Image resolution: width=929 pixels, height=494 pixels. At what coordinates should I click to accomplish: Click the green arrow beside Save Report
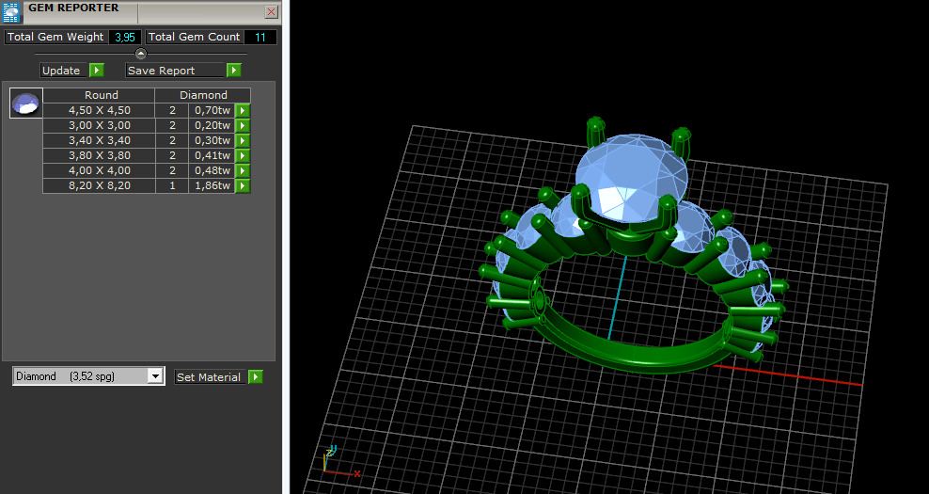(234, 71)
